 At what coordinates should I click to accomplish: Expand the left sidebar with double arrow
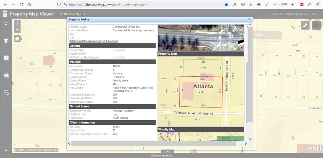click(6, 150)
